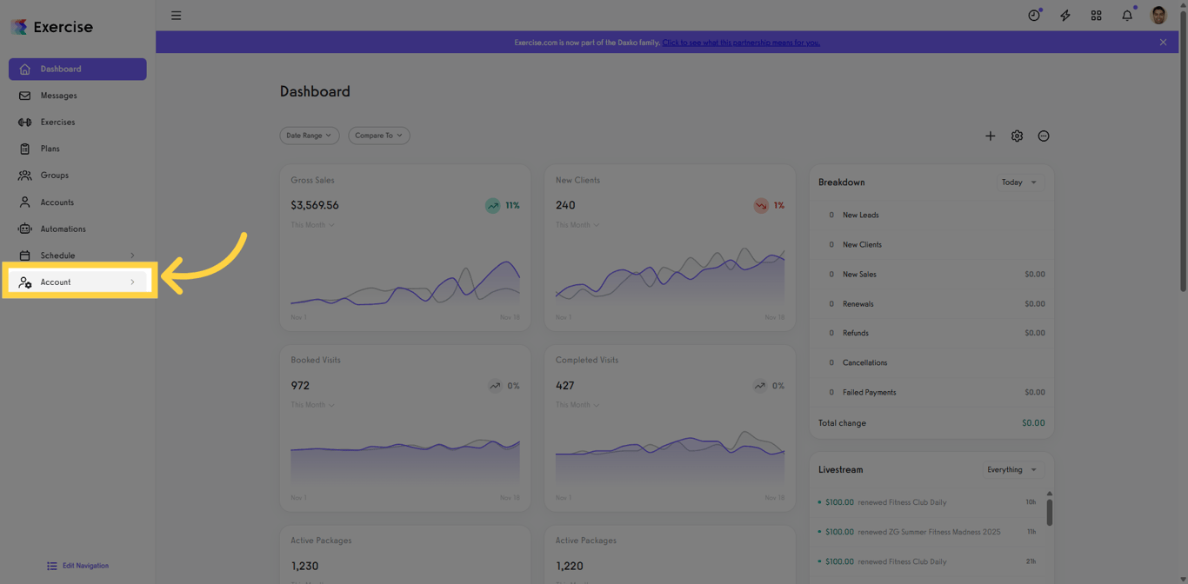Screen dimensions: 1188x584
Task: Expand the Account sidebar menu
Action: (x=78, y=282)
